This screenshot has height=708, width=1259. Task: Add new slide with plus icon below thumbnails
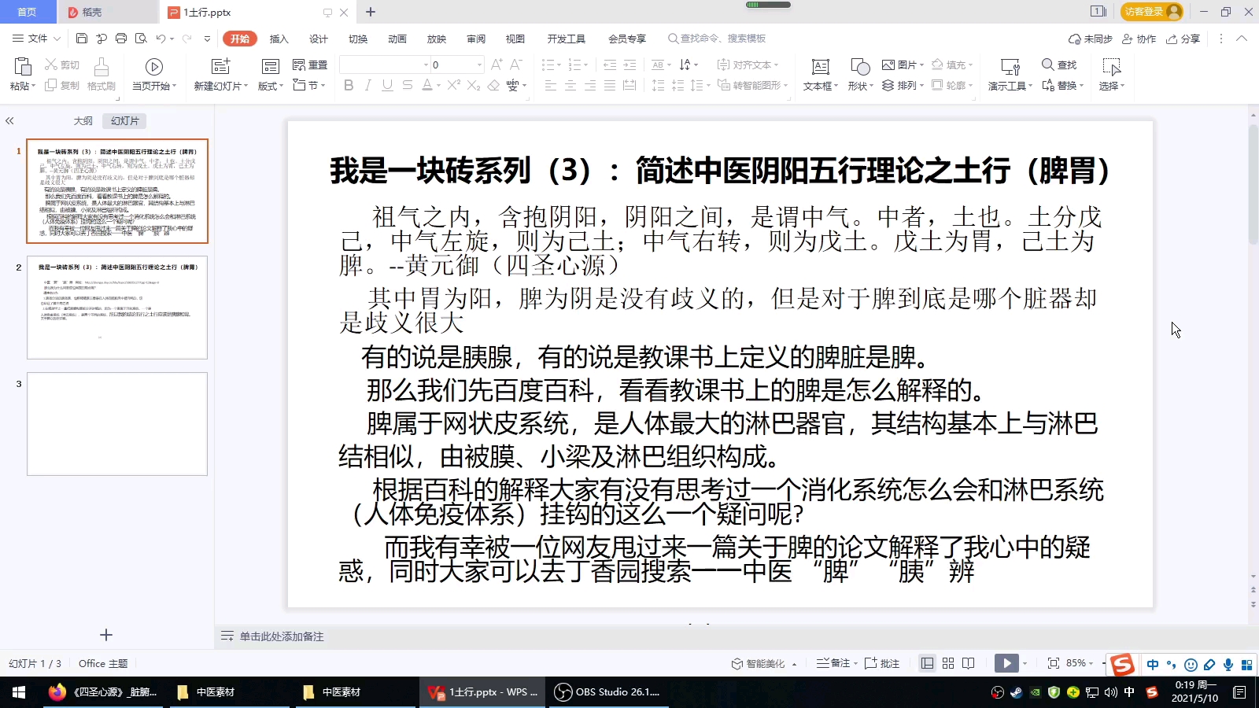tap(106, 635)
